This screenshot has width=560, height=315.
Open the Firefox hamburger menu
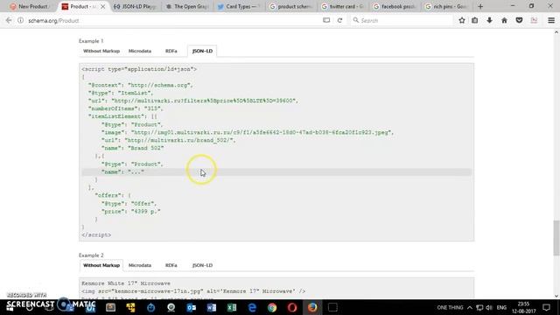click(x=551, y=20)
